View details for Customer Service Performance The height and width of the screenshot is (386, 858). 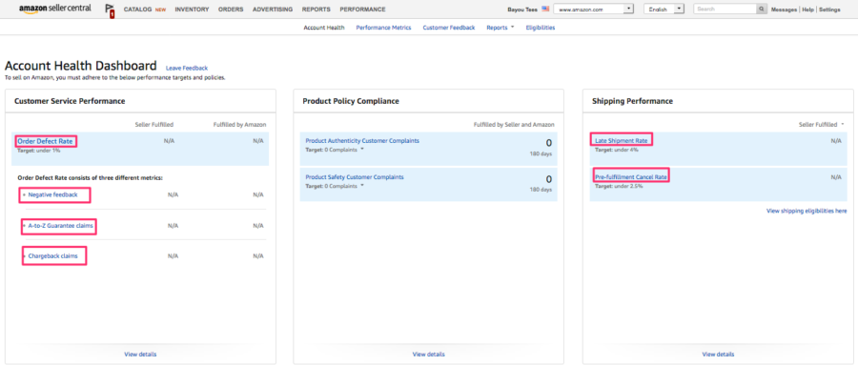click(140, 355)
